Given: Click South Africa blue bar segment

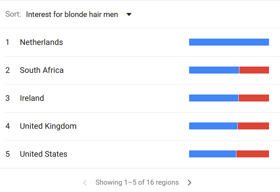Looking at the screenshot, I should pyautogui.click(x=214, y=70).
